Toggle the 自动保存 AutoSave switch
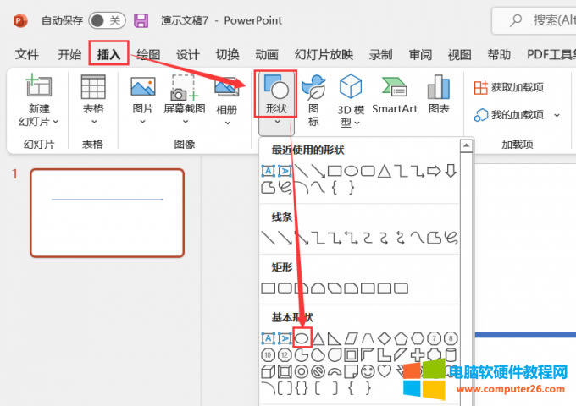576x406 pixels. (x=107, y=20)
